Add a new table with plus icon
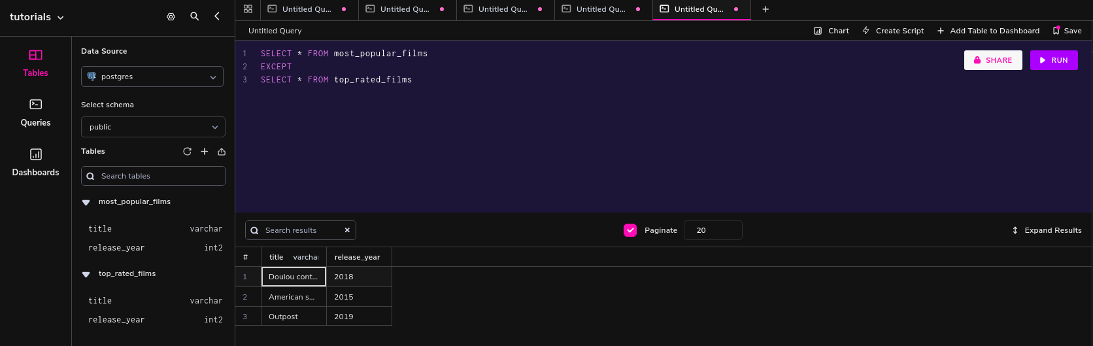The width and height of the screenshot is (1093, 346). point(205,151)
